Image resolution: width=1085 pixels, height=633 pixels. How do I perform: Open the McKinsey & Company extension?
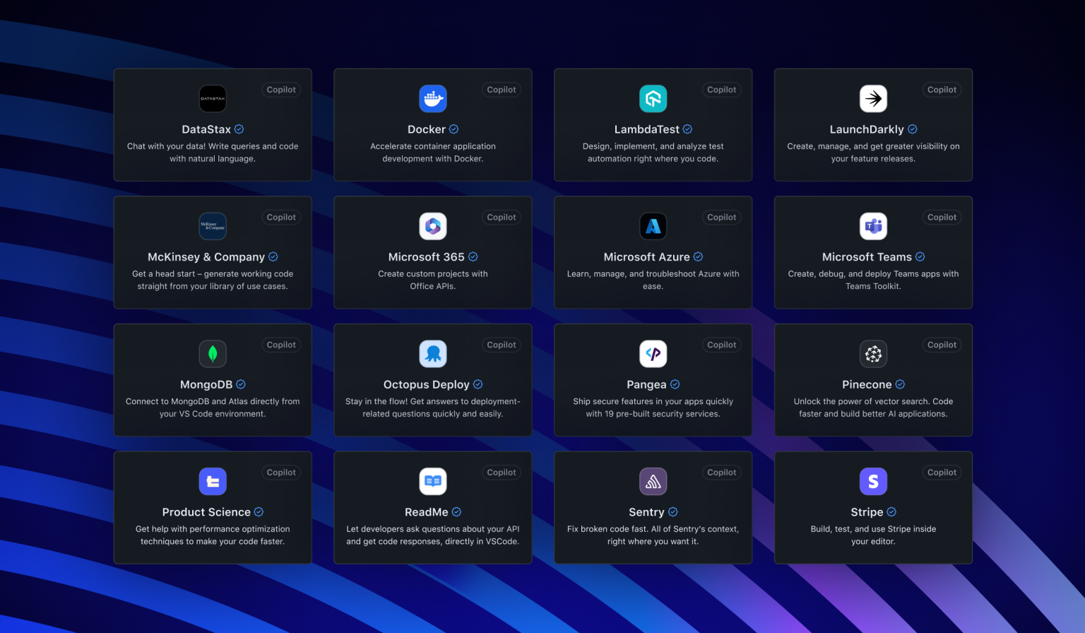click(x=213, y=252)
